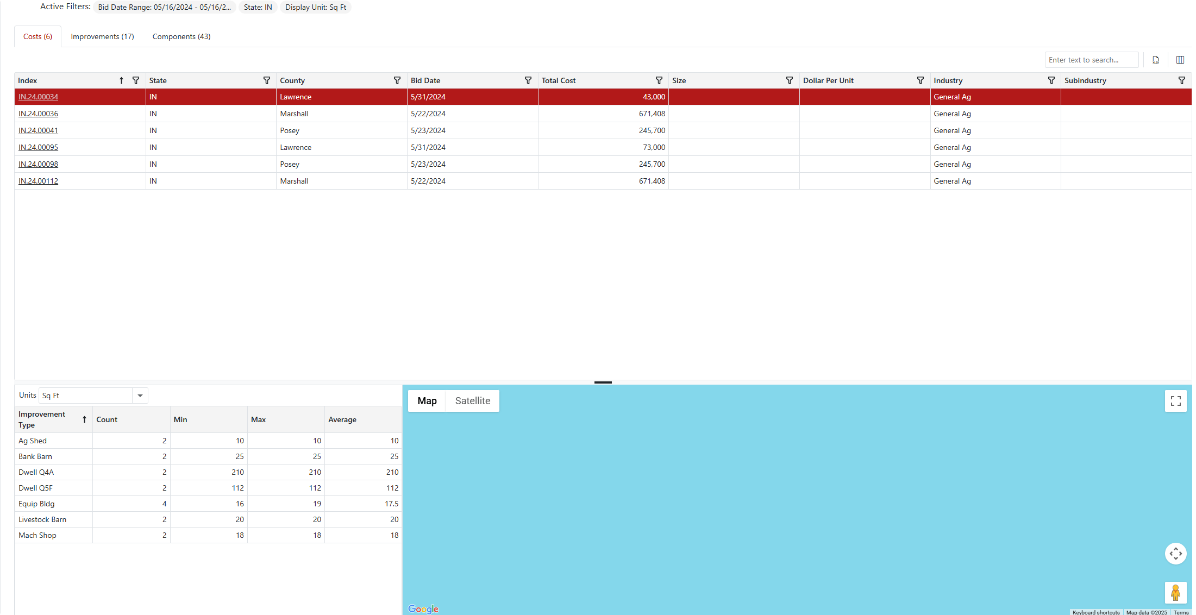This screenshot has width=1196, height=615.
Task: Click the search text field
Action: [1091, 60]
